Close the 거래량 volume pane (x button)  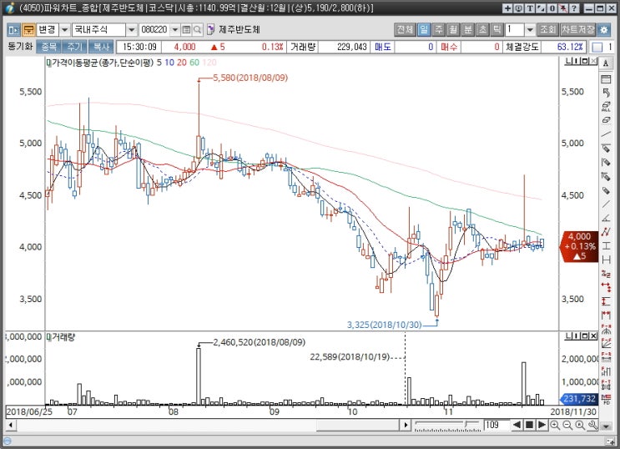click(593, 336)
